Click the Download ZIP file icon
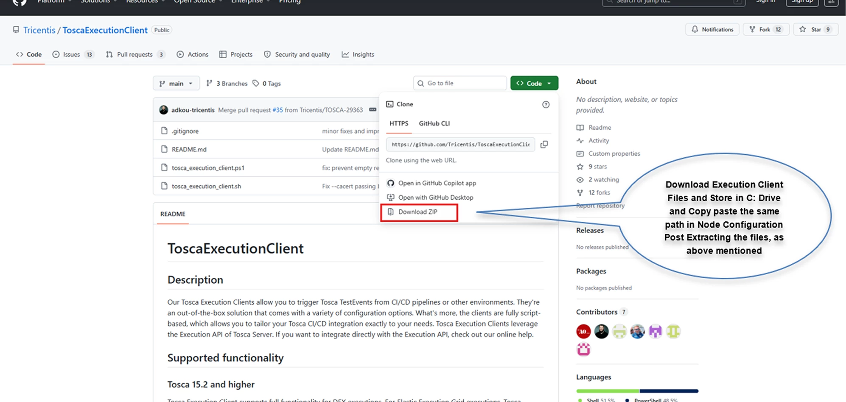The image size is (846, 402). pos(391,212)
